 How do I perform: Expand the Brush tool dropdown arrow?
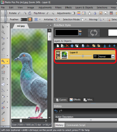[x=8, y=102]
